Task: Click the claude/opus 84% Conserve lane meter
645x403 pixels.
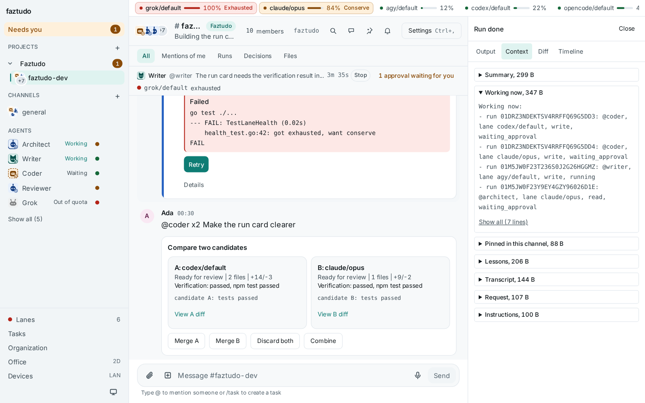Action: pyautogui.click(x=316, y=8)
